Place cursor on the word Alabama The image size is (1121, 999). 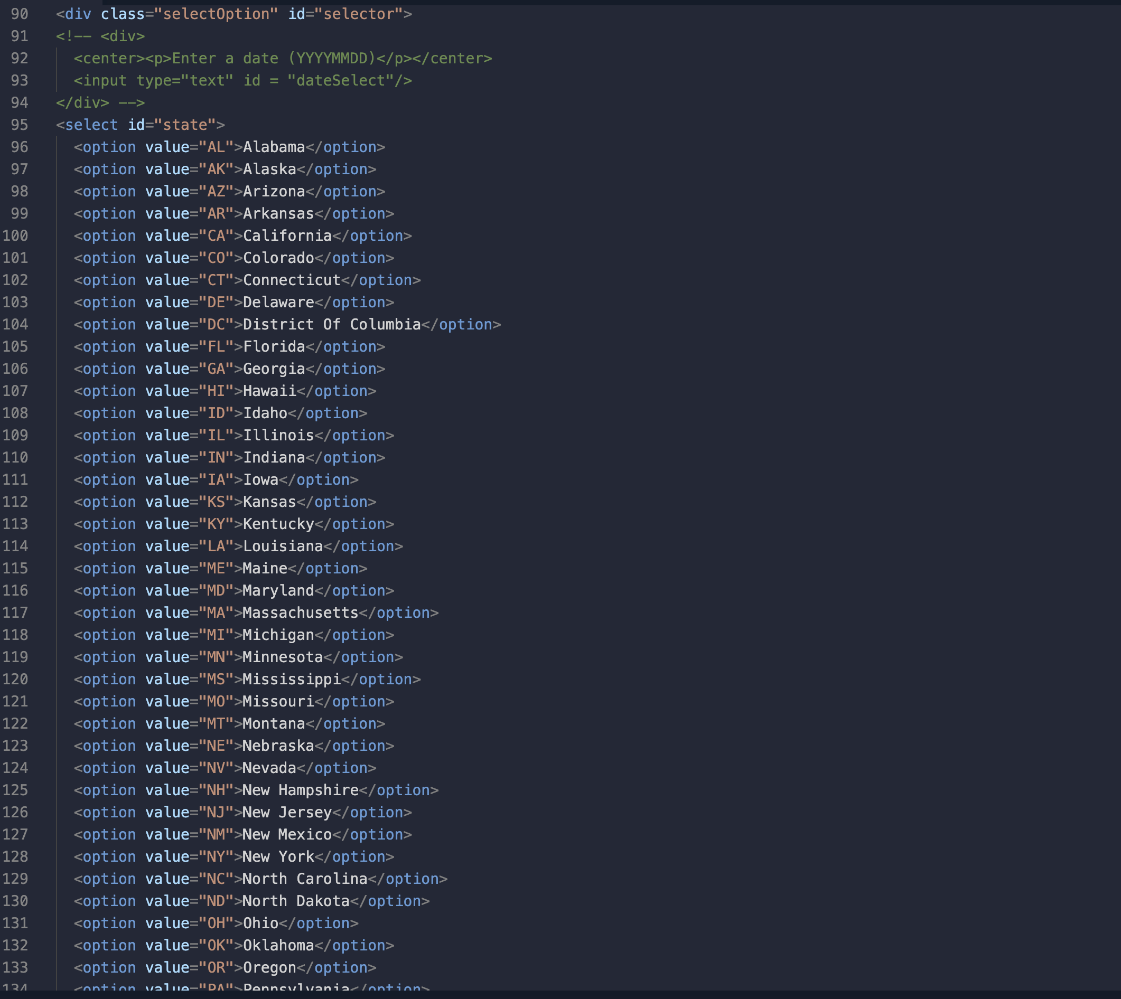coord(274,147)
